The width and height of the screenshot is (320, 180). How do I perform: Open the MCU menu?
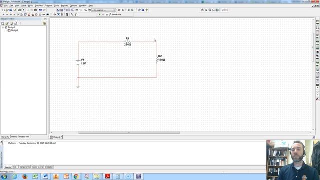pyautogui.click(x=30, y=6)
